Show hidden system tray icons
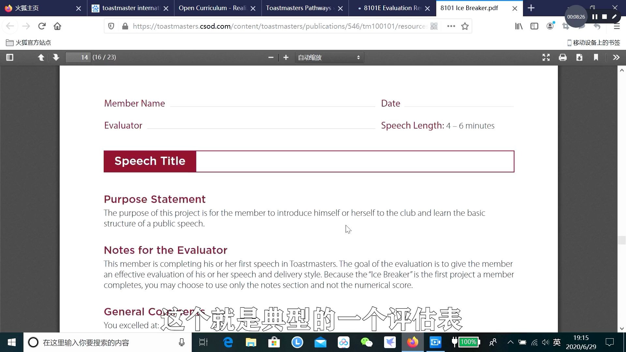 (x=511, y=342)
